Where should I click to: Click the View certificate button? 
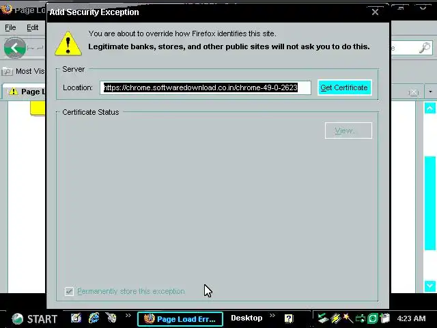click(348, 131)
